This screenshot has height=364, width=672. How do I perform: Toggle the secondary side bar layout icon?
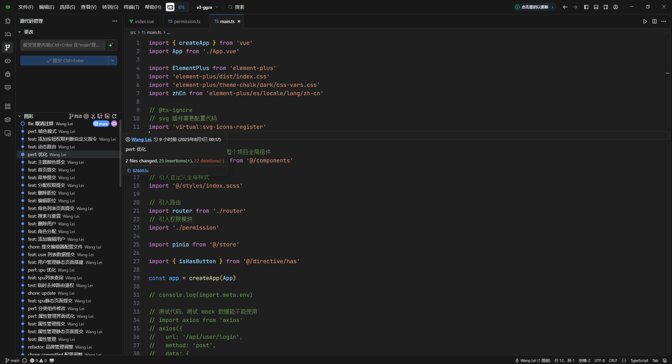point(606,7)
